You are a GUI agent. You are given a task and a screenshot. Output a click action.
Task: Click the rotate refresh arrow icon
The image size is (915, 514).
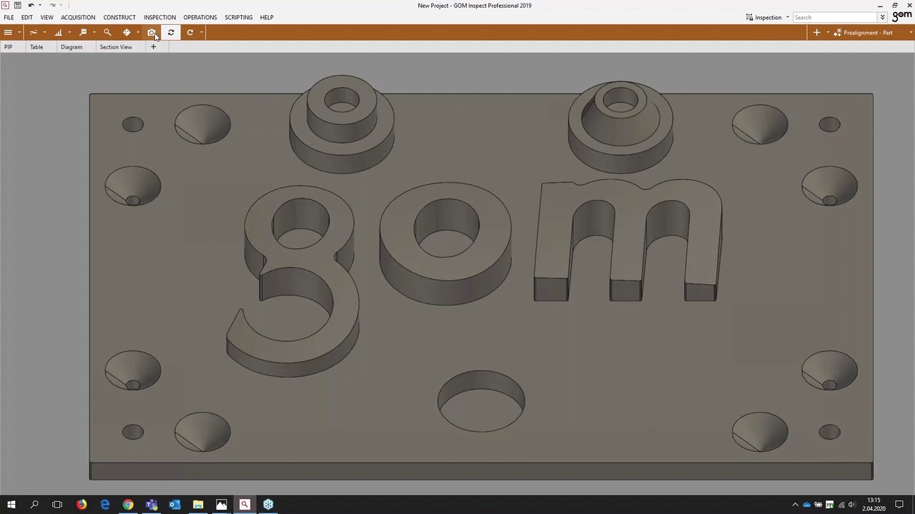click(x=190, y=32)
